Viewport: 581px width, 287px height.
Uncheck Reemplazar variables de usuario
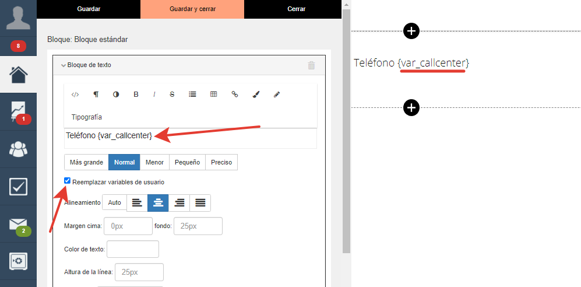tap(68, 181)
